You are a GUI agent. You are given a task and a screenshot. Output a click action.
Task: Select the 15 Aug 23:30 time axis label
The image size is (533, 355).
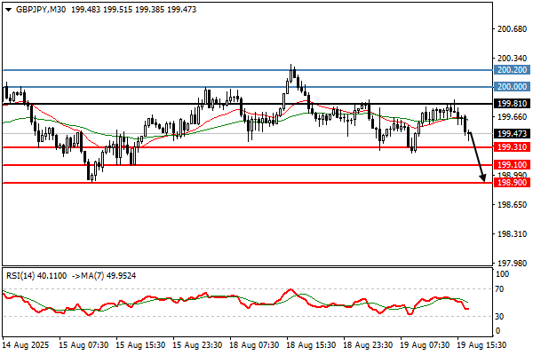pos(197,345)
